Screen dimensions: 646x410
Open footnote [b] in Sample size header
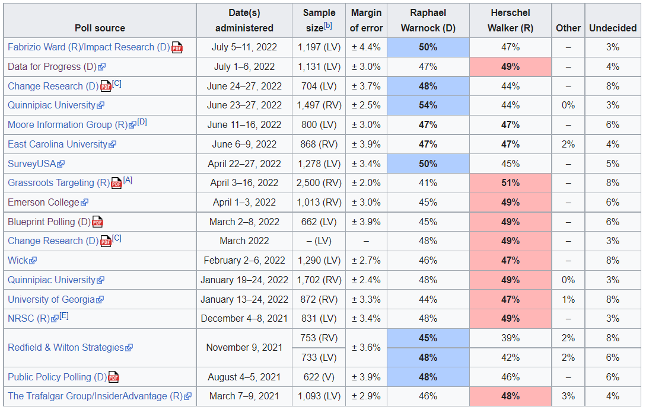[327, 25]
